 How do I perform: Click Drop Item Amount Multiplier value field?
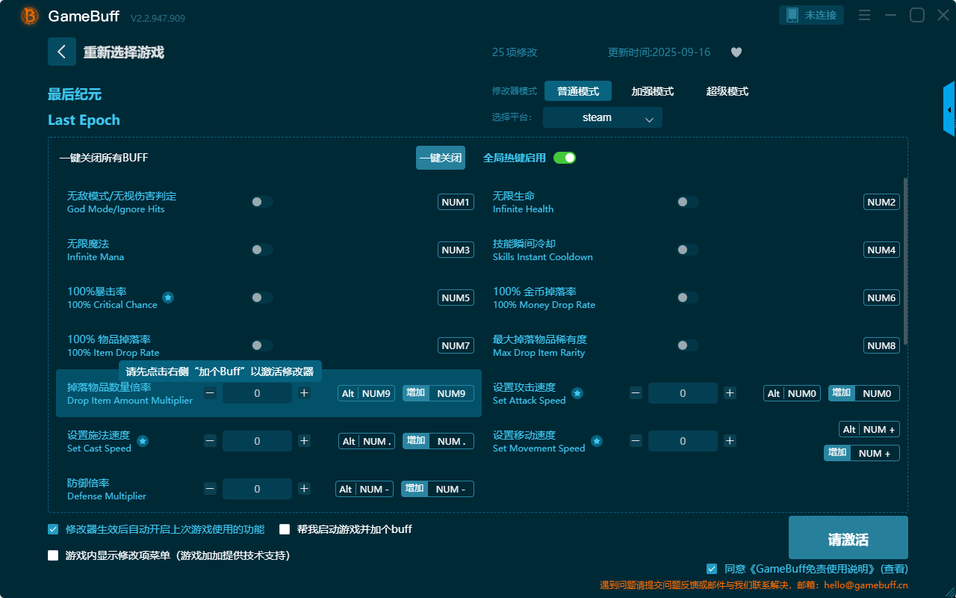point(257,393)
